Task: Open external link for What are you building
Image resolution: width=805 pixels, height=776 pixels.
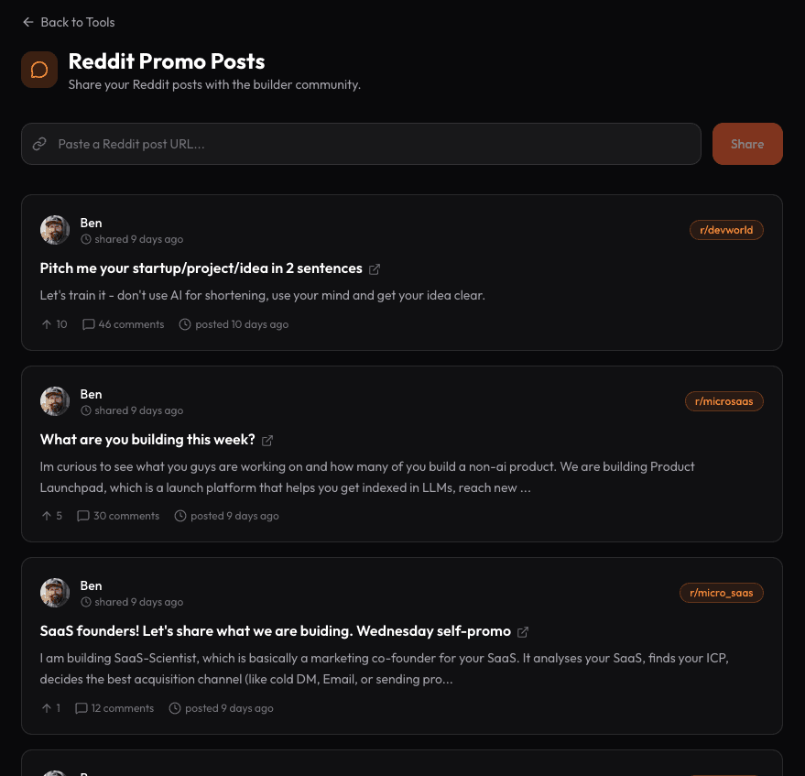Action: click(267, 441)
